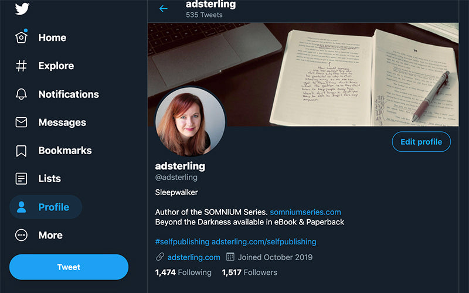Viewport: 469px width, 293px height.
Task: Go back using the left arrow
Action: coord(164,9)
